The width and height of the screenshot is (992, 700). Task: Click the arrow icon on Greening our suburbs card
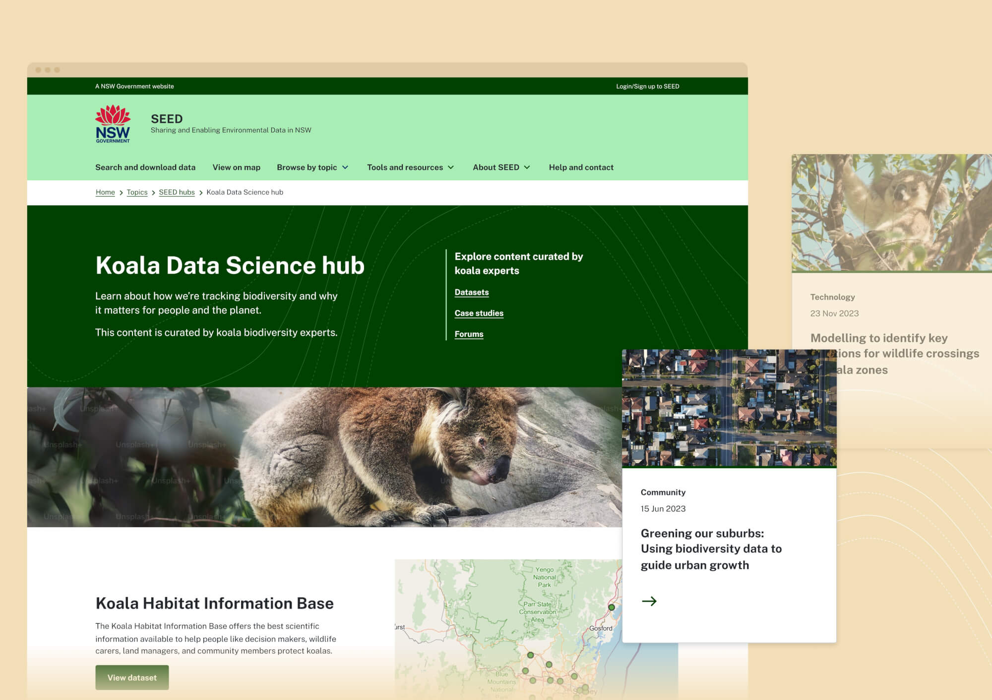point(649,601)
